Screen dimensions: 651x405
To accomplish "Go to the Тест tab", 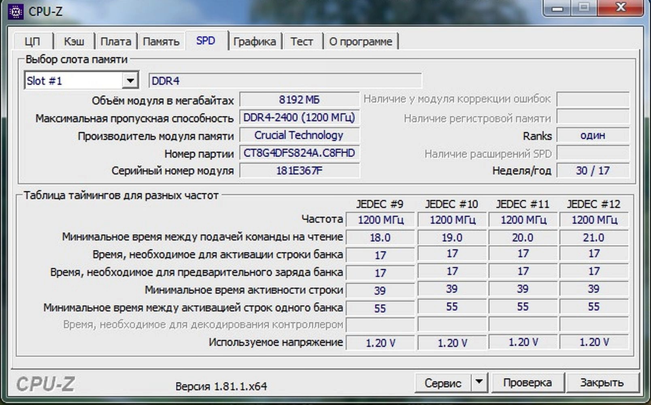I will (x=302, y=41).
